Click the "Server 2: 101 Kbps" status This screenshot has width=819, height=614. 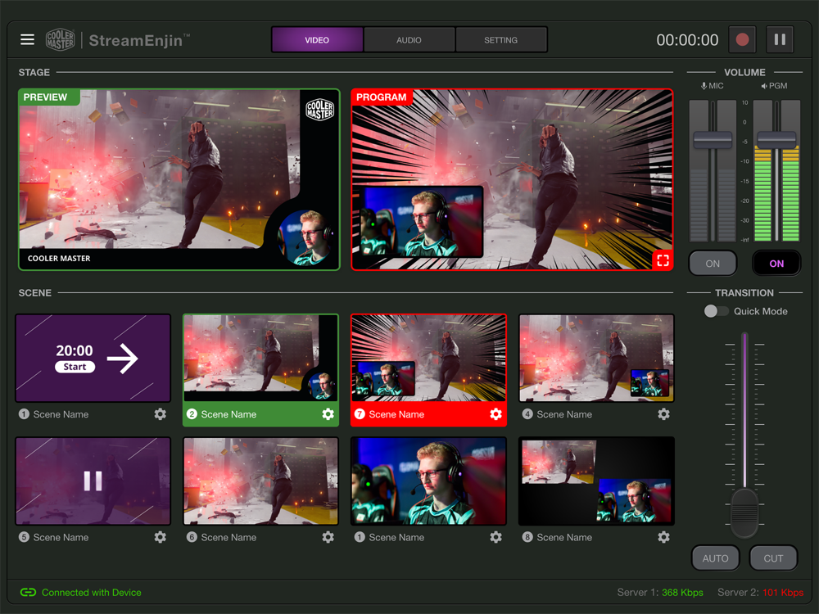761,593
